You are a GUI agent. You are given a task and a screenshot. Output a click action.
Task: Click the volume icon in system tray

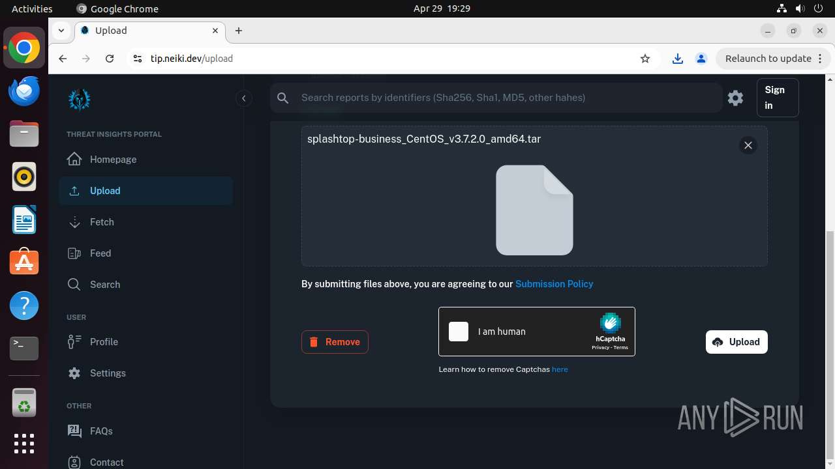pyautogui.click(x=800, y=8)
